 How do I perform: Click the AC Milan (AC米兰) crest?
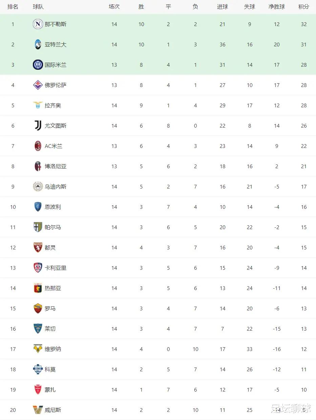point(38,146)
